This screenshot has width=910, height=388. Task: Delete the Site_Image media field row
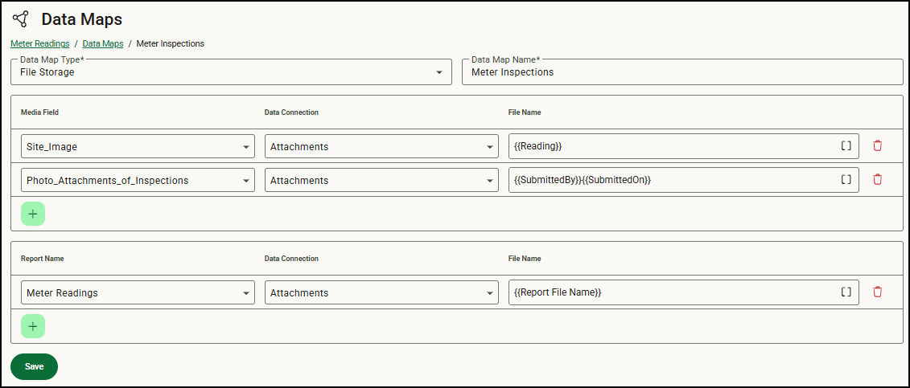point(877,146)
